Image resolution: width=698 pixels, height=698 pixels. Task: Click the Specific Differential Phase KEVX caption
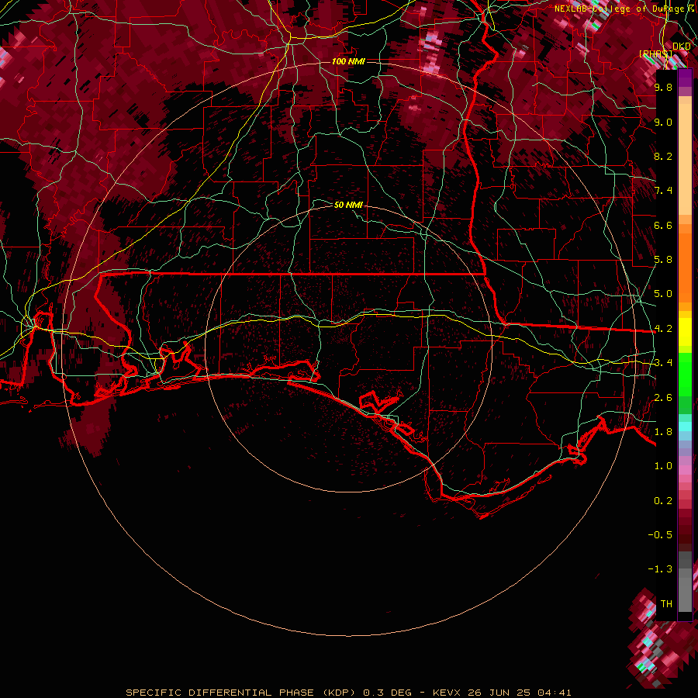tap(348, 693)
